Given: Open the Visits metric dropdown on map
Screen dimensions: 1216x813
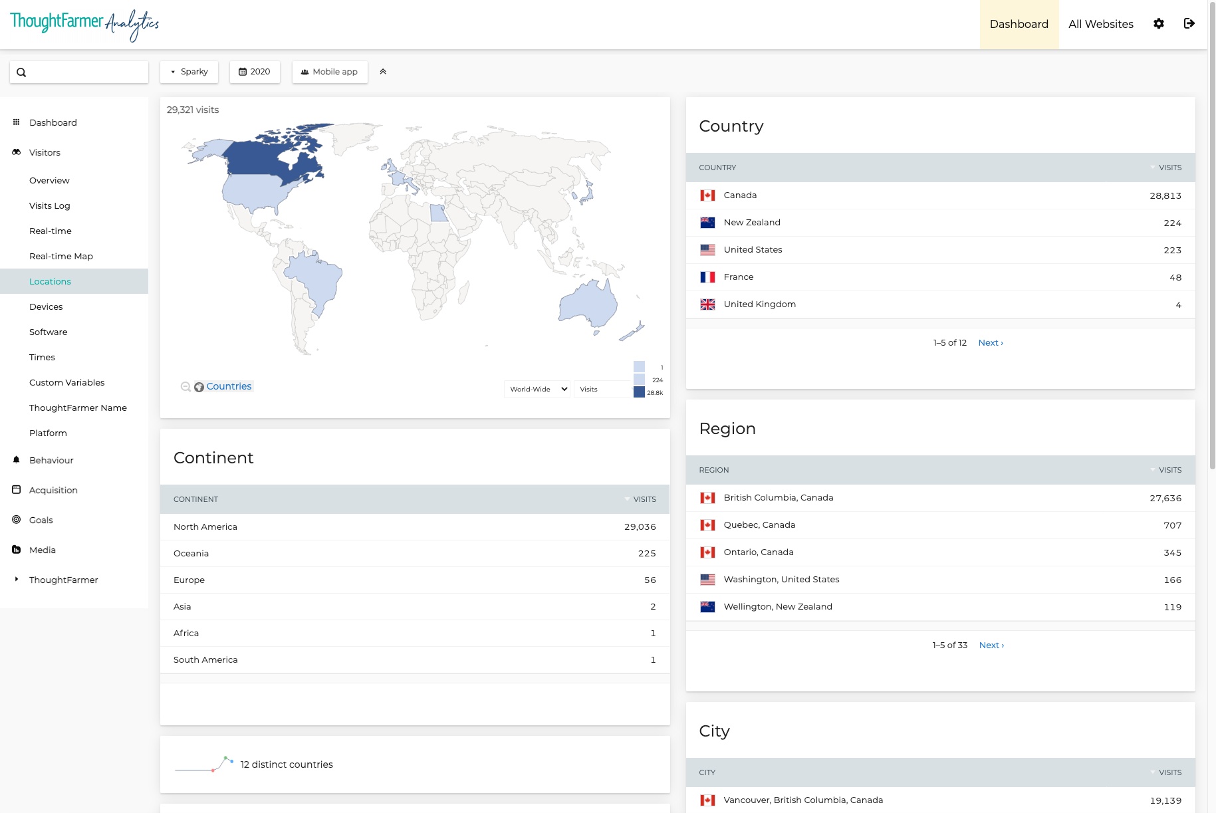Looking at the screenshot, I should (602, 390).
